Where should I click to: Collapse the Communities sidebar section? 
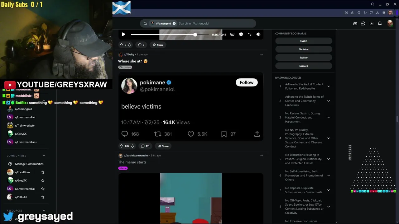coord(44,156)
